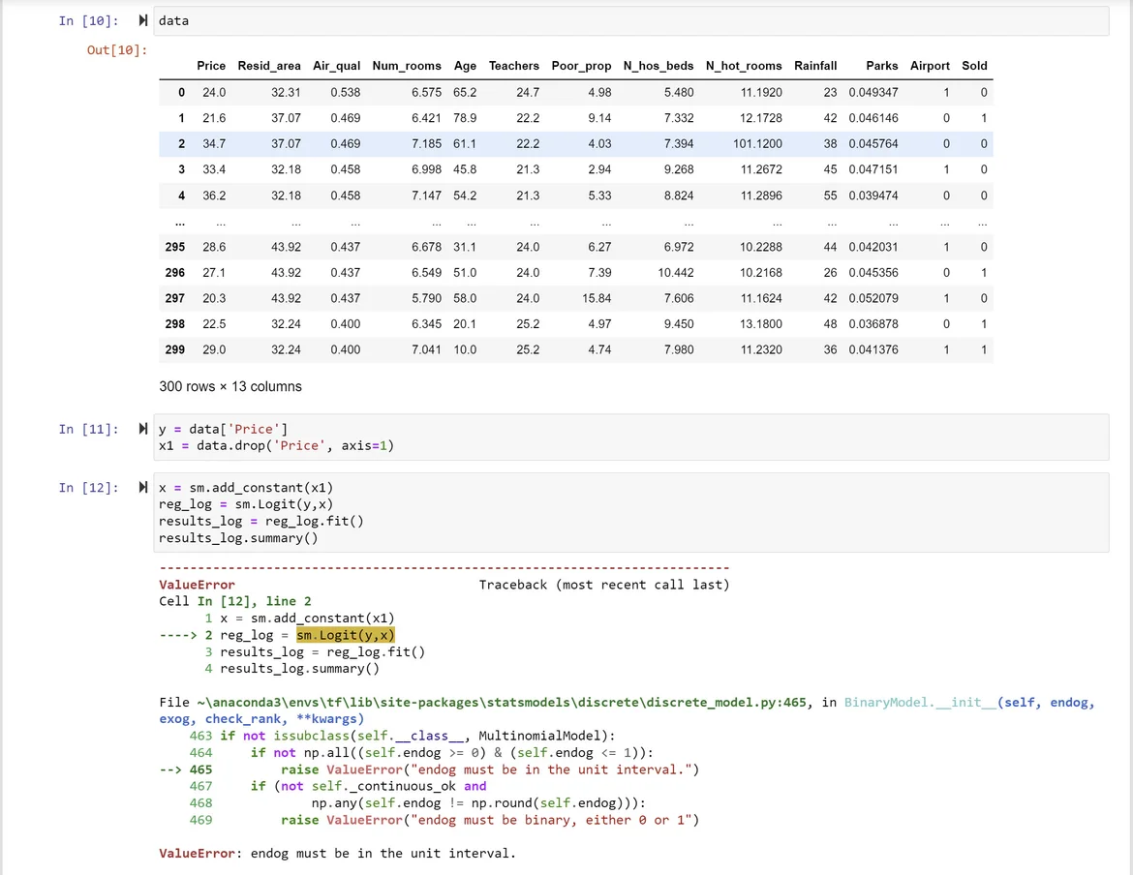Click the Price column header
The image size is (1133, 875).
pos(211,66)
